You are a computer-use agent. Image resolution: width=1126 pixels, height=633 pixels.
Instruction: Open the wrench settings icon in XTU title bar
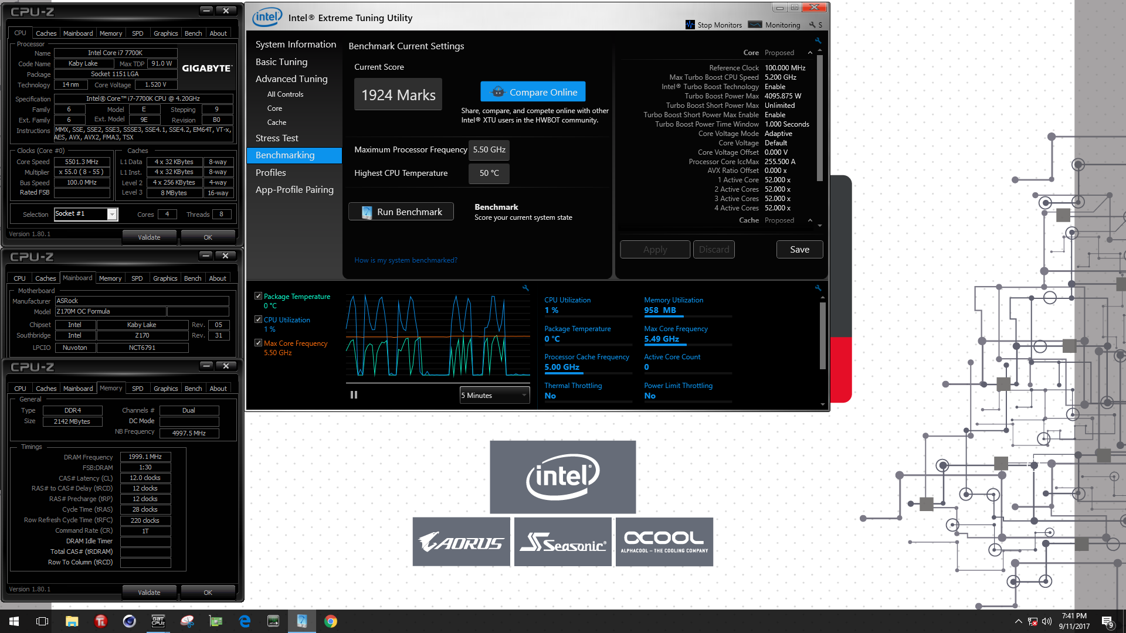[x=812, y=25]
